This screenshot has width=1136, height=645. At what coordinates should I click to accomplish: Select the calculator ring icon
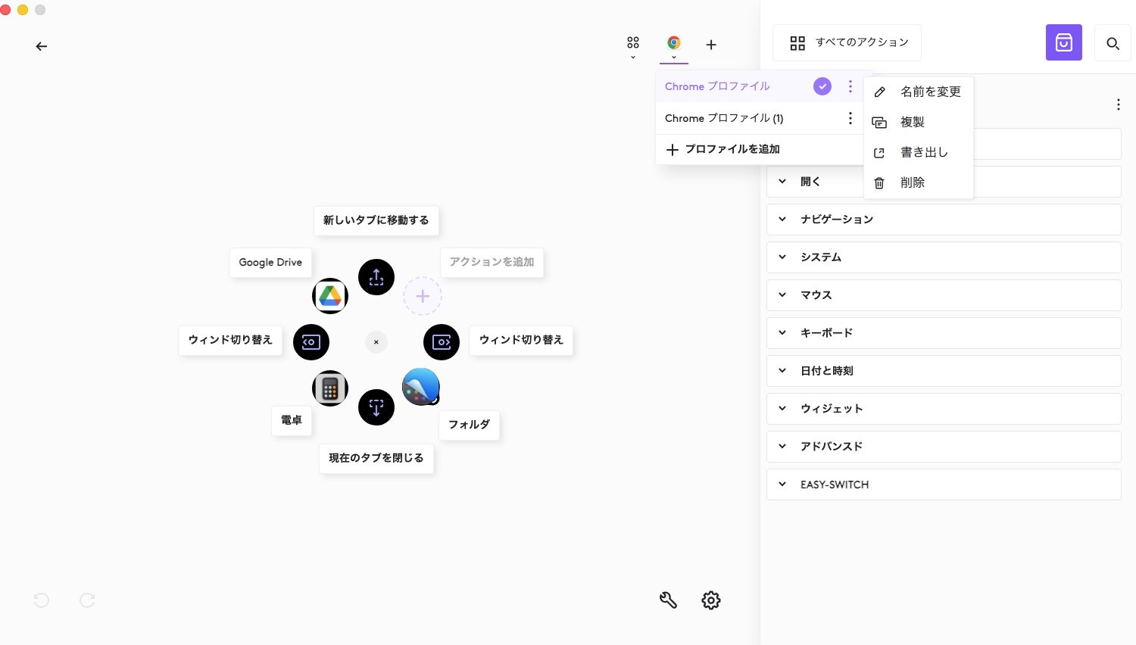pyautogui.click(x=330, y=388)
